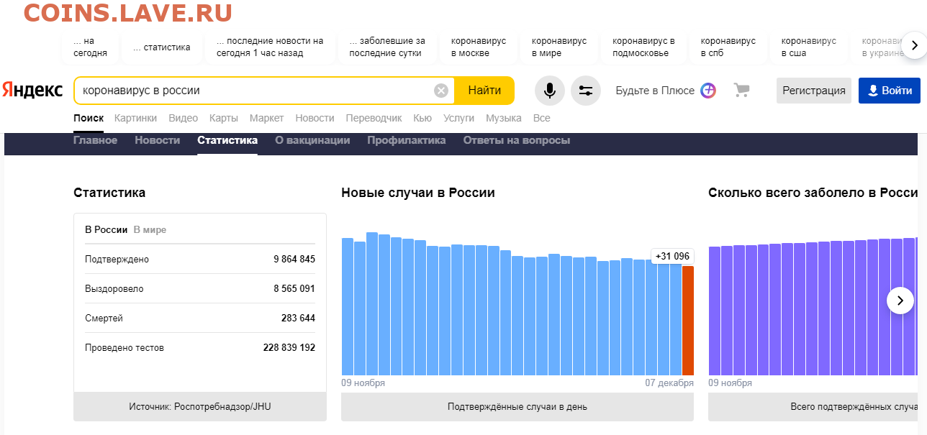927x435 pixels.
Task: Open the Услуги tab
Action: coord(458,118)
